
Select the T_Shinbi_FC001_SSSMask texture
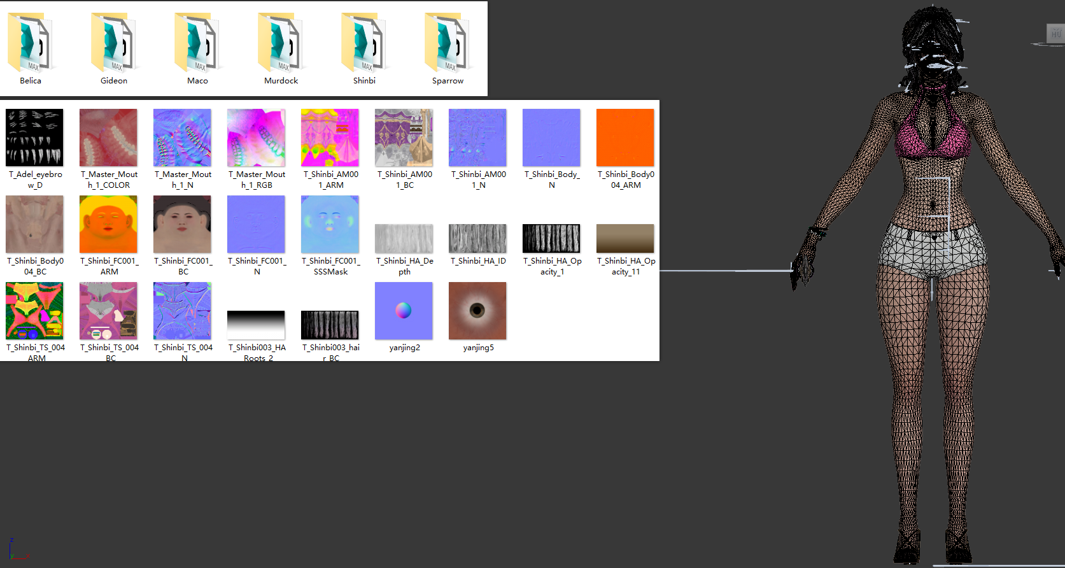click(330, 224)
